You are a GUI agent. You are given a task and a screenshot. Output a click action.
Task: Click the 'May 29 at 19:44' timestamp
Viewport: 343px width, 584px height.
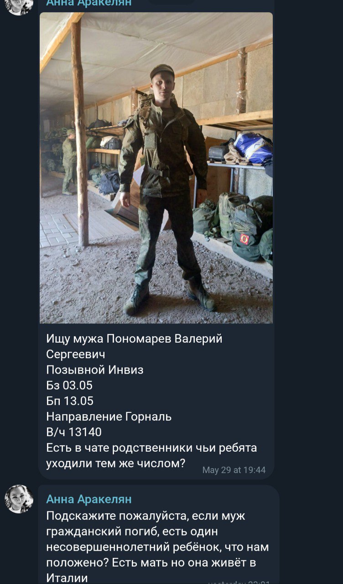coord(234,470)
